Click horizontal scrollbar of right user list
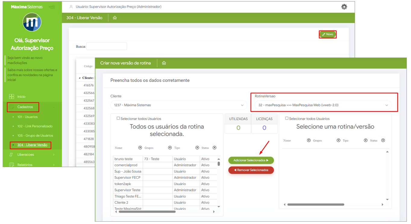411x224 pixels. (x=315, y=204)
